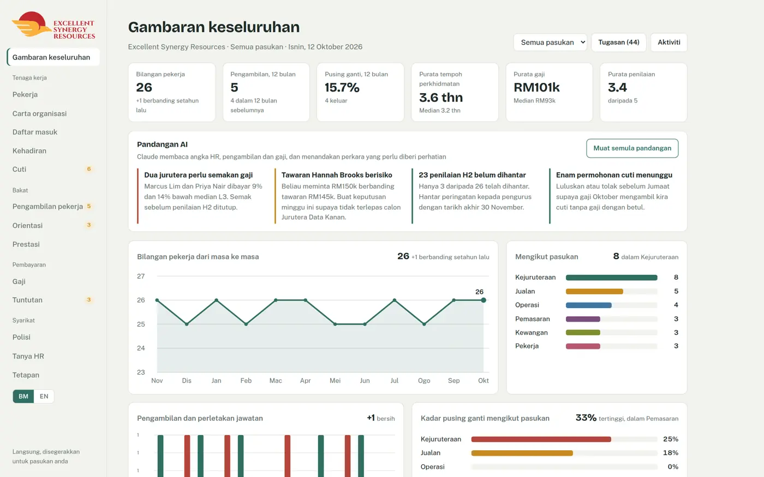Go to Orientasi in the sidebar
This screenshot has height=477, width=764.
[53, 225]
